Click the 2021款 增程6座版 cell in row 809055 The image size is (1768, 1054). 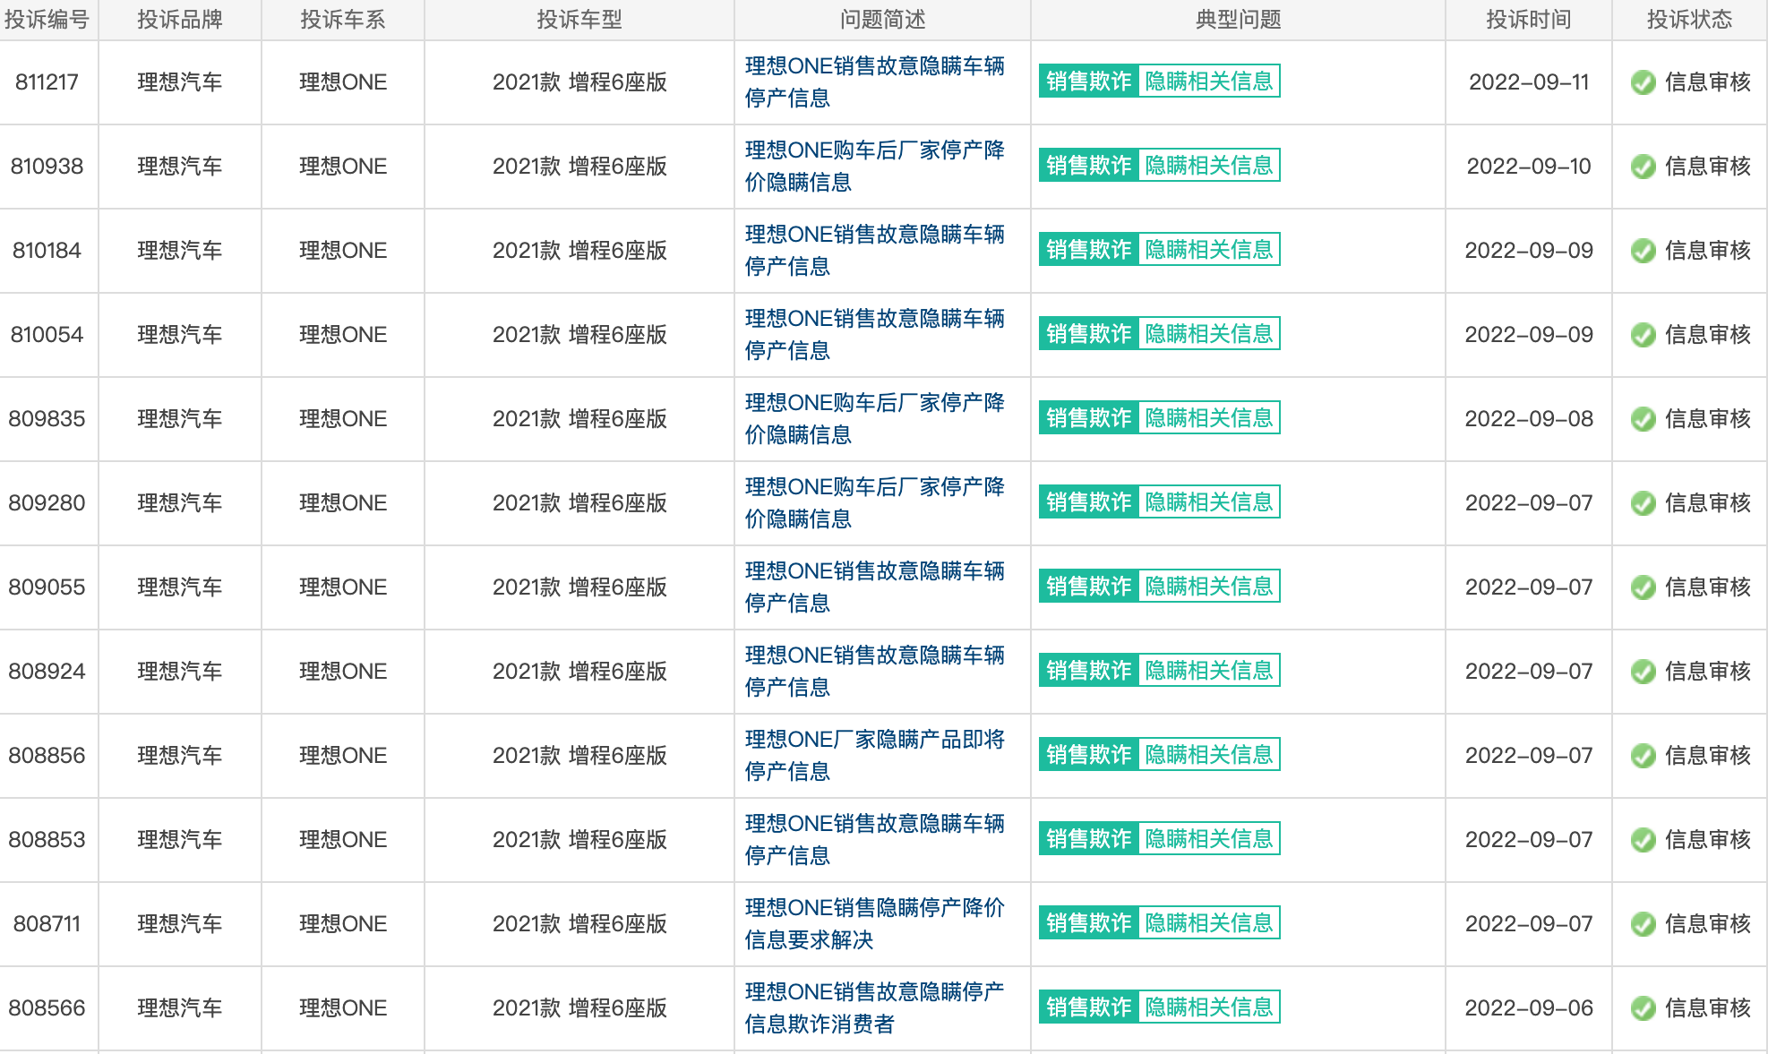(x=579, y=587)
